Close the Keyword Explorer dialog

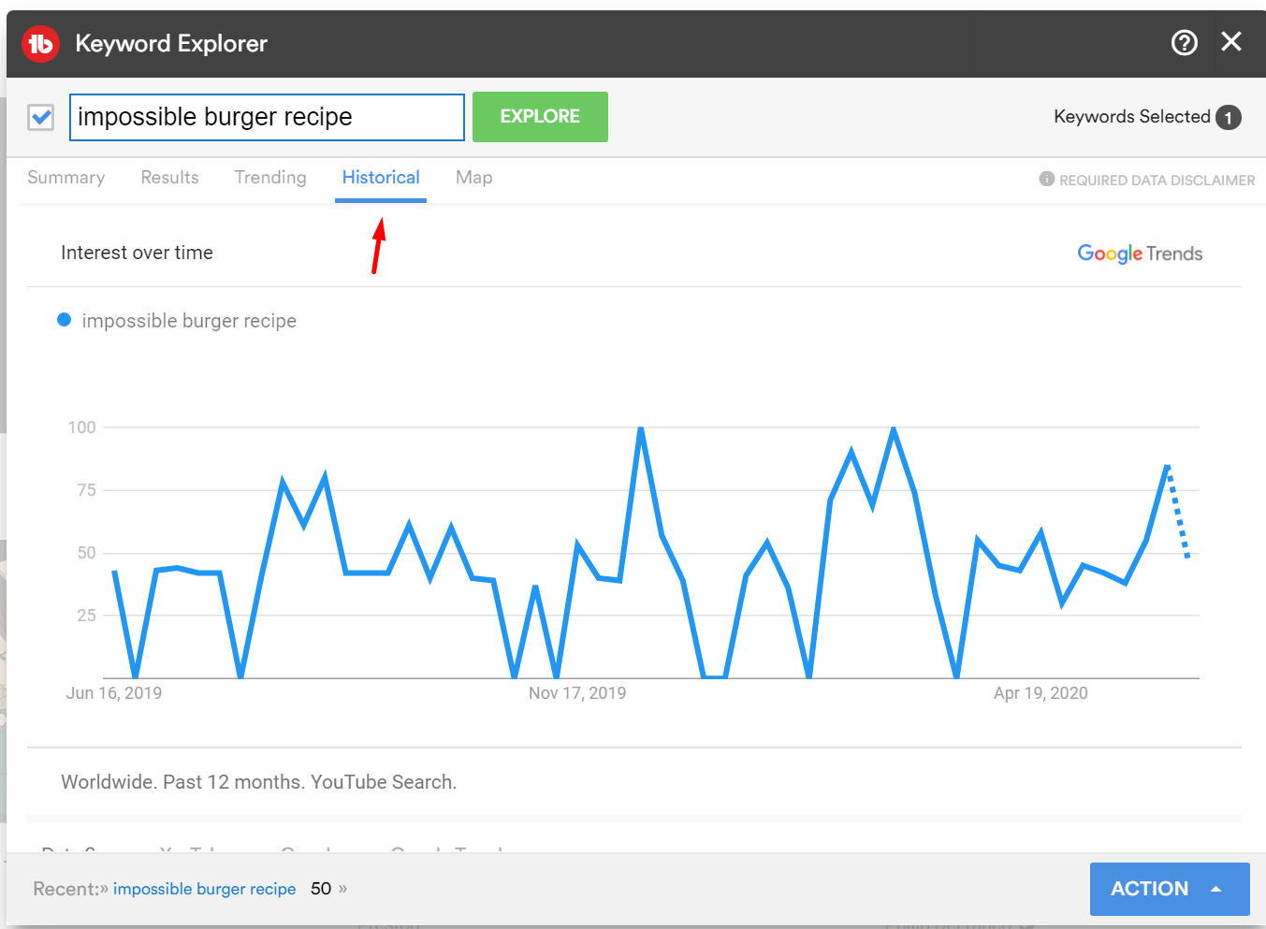pos(1231,42)
